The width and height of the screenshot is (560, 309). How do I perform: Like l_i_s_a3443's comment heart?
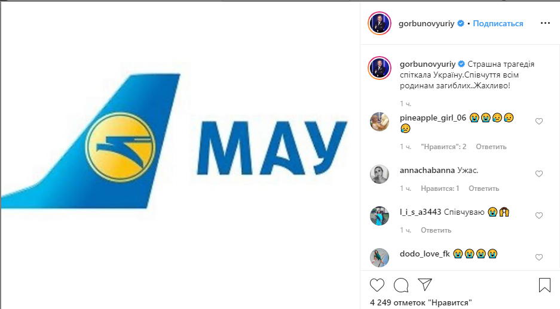[x=539, y=215]
